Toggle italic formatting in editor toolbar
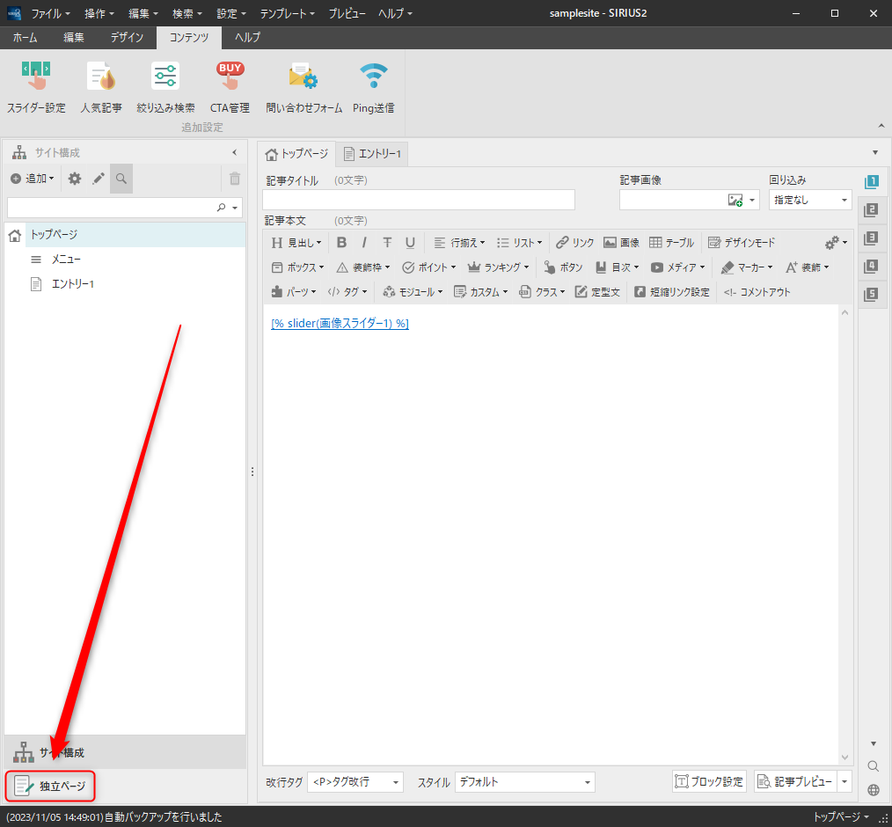Image resolution: width=892 pixels, height=827 pixels. 364,243
